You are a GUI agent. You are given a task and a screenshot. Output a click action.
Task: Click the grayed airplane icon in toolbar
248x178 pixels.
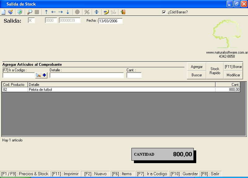(113, 12)
